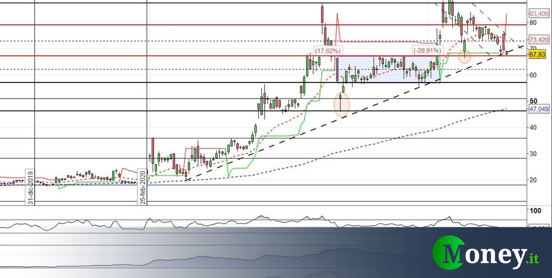
Task: Click the 20 value on price axis
Action: pos(533,180)
